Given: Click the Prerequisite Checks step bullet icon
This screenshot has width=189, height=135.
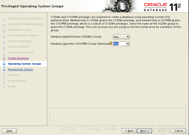Looking at the screenshot, I should pos(4,70).
